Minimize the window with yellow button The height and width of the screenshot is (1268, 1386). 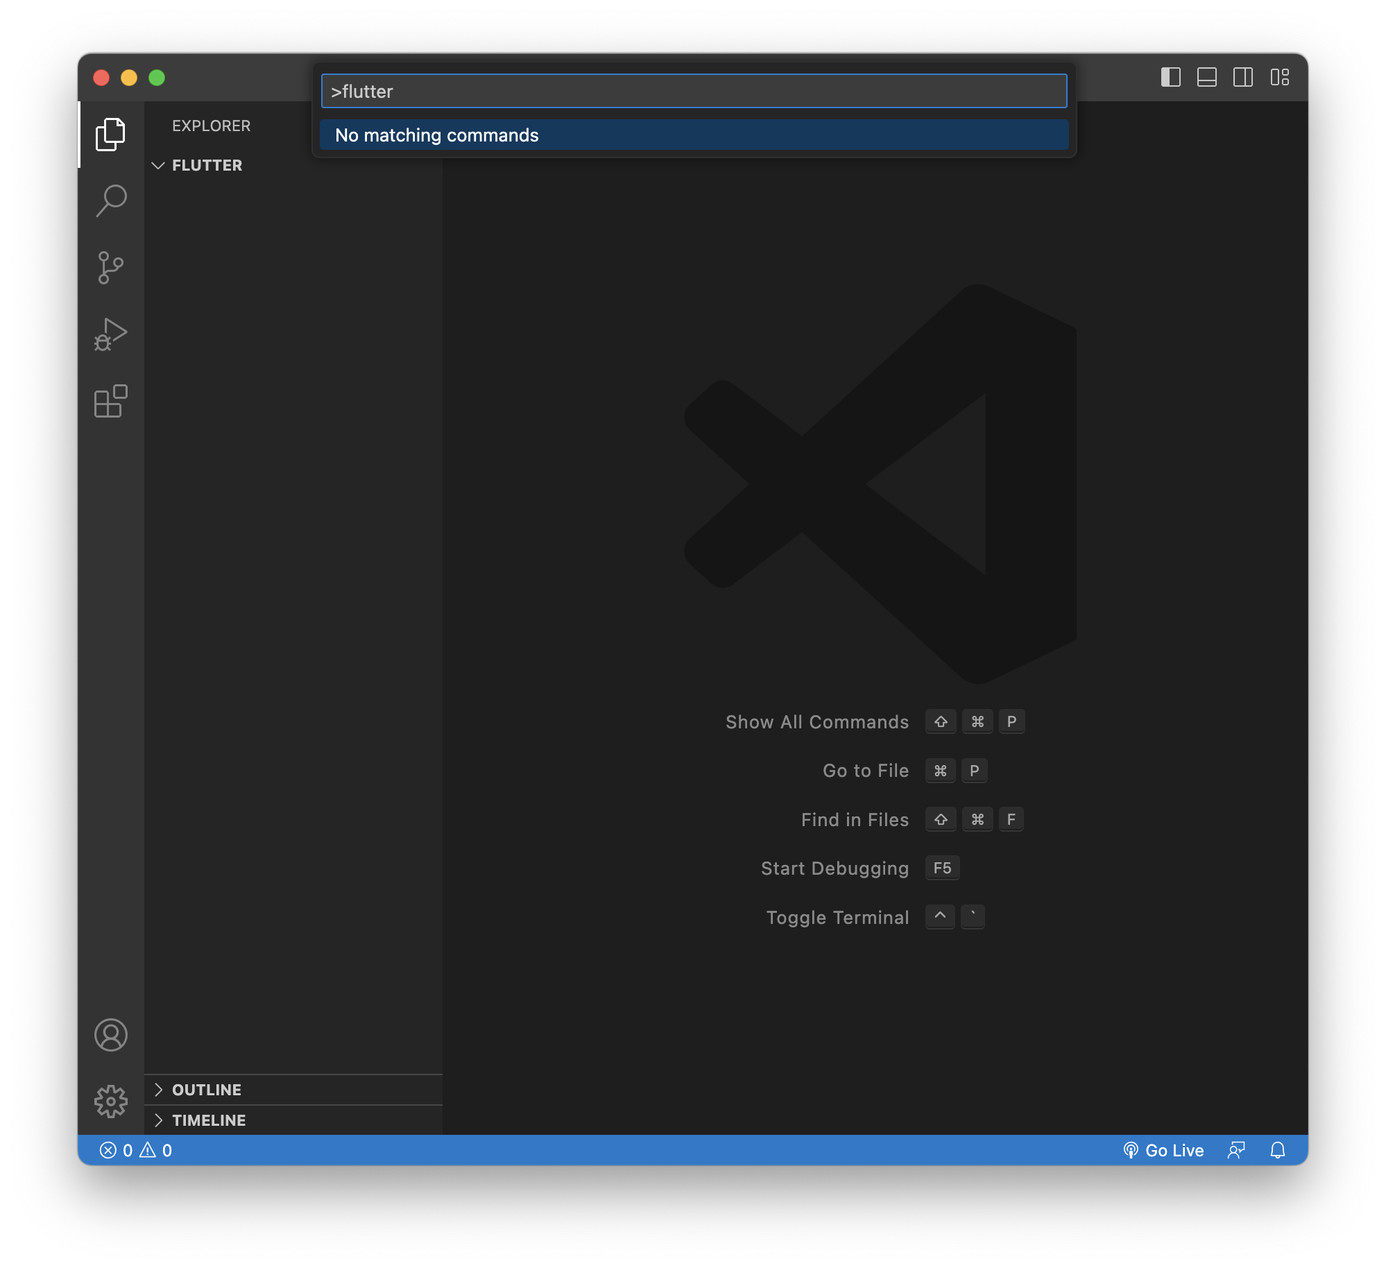click(129, 78)
